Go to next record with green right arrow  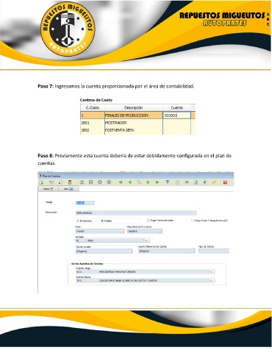coord(148,182)
